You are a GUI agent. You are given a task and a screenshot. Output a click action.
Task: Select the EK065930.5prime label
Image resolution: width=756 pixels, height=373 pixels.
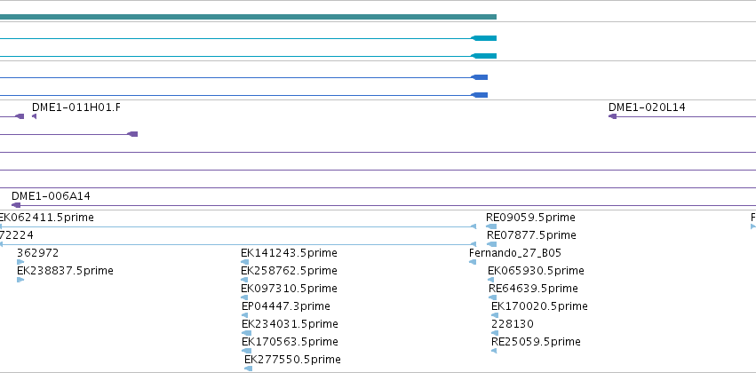[x=536, y=271]
